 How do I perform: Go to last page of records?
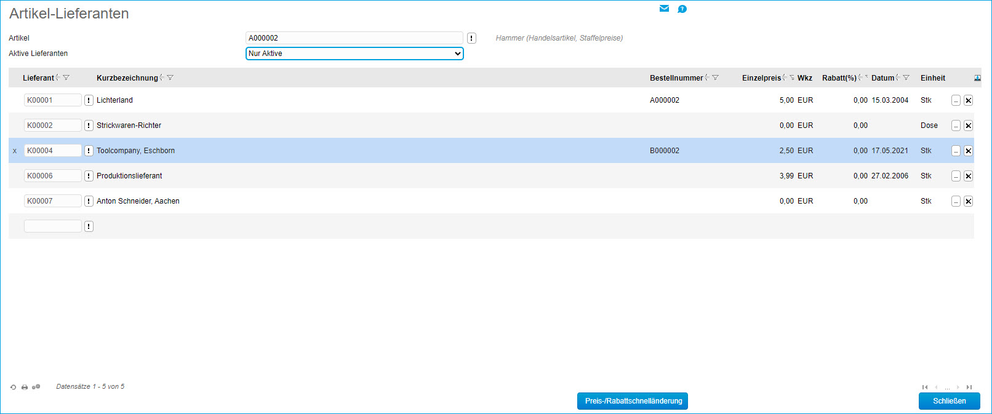[969, 387]
